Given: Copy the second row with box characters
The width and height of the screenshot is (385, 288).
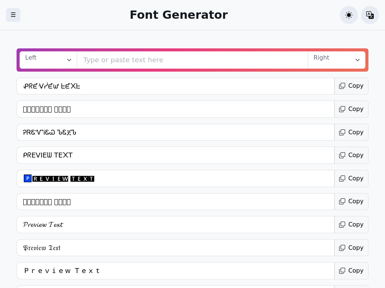Looking at the screenshot, I should (351, 109).
